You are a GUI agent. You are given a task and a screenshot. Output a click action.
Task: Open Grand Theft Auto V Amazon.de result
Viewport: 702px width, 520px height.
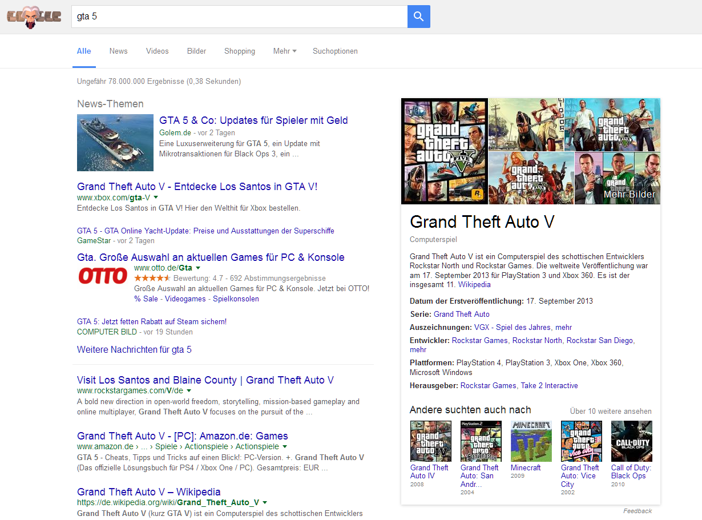183,436
